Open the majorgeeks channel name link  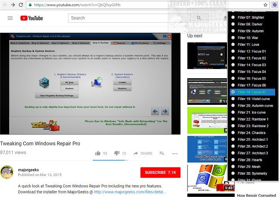click(x=28, y=170)
